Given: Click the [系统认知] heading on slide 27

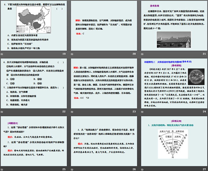Looking at the screenshot, I should 176,121.
